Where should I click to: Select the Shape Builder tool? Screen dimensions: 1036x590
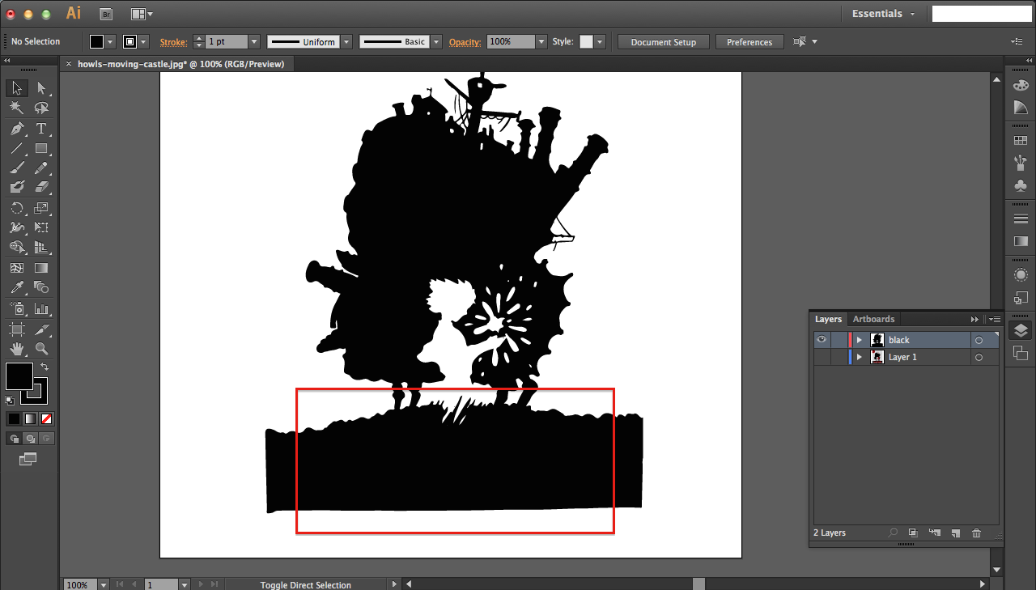pos(17,248)
